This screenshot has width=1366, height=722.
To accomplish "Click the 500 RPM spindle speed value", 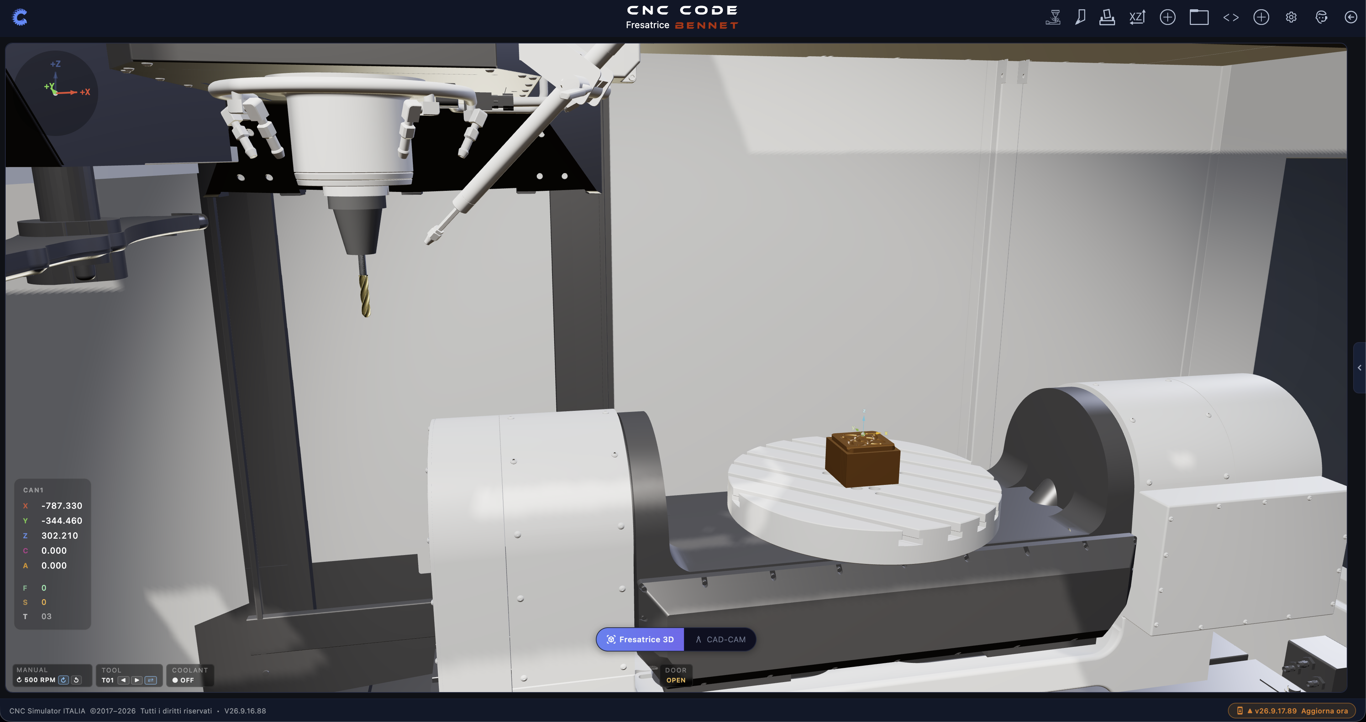I will [x=40, y=680].
